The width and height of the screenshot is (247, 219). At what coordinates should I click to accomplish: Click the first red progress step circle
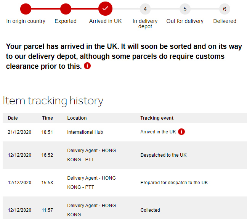(26, 8)
